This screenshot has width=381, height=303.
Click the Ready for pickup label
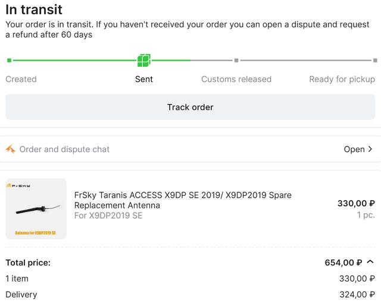[x=342, y=79]
